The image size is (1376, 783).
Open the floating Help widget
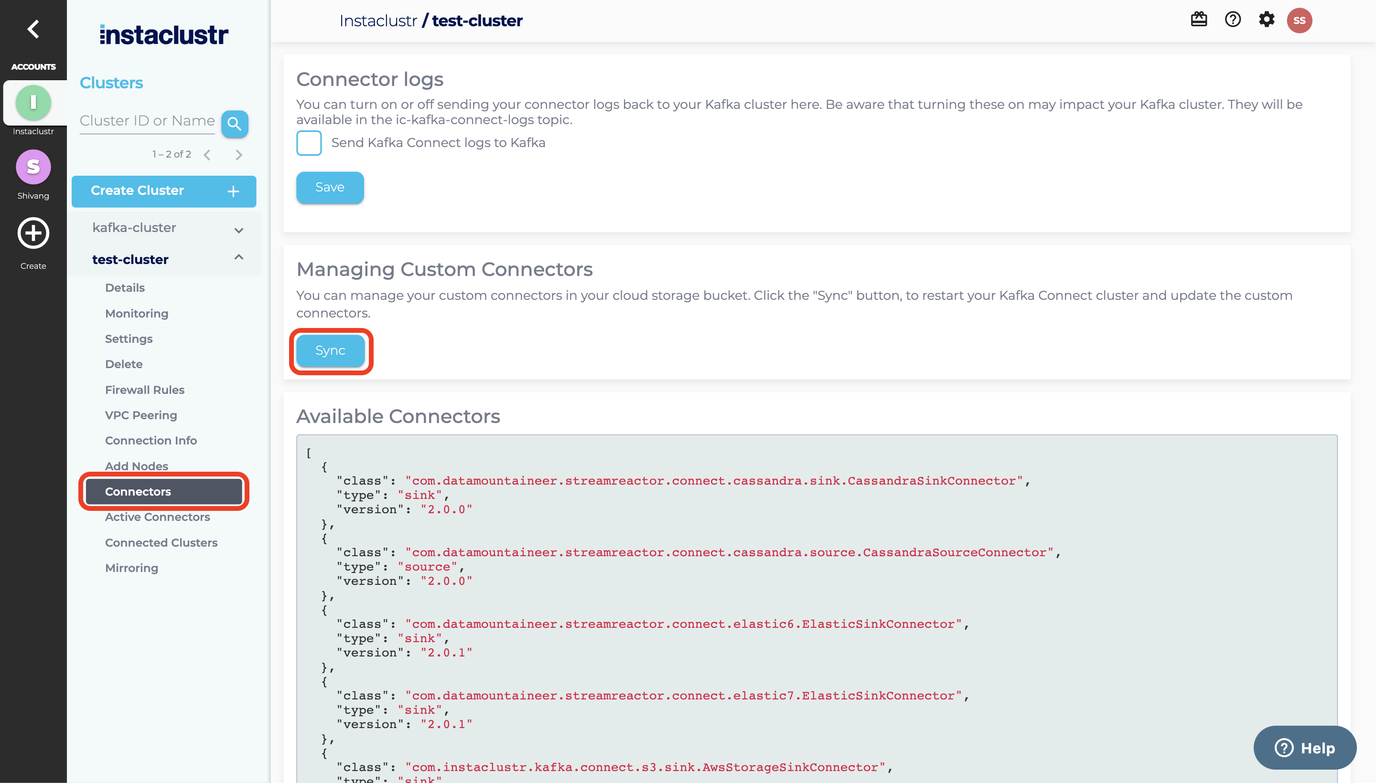1304,748
